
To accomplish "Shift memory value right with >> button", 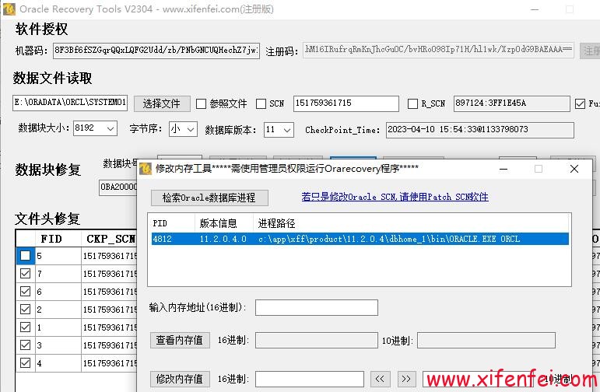I will click(x=406, y=379).
